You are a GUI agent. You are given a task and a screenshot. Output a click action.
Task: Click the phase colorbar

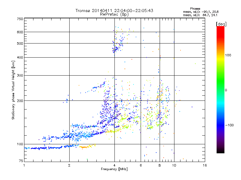click(x=221, y=89)
